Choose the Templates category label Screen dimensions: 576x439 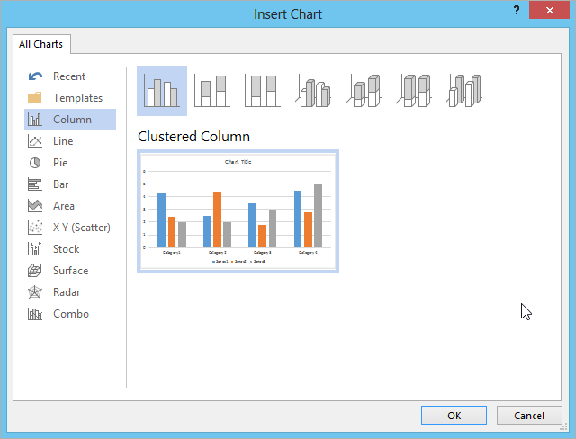[78, 98]
